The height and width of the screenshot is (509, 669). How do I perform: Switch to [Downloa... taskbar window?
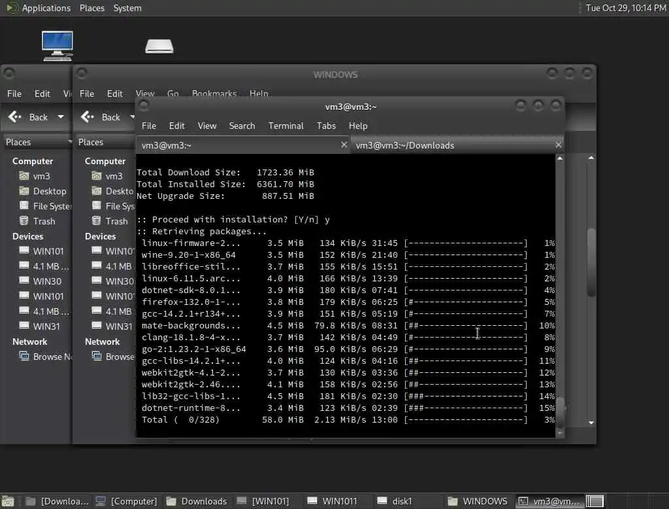pyautogui.click(x=57, y=501)
